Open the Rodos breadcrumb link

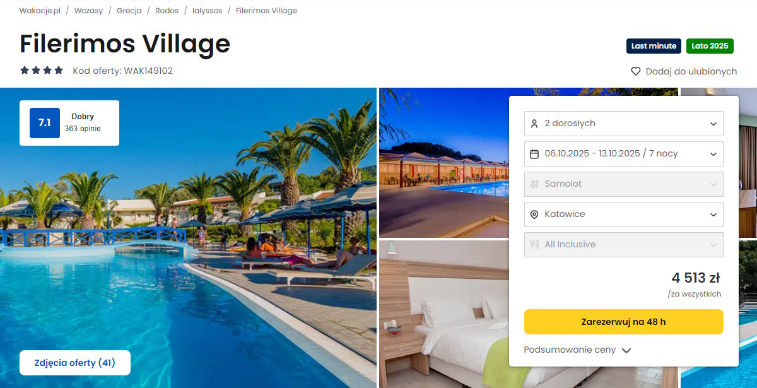click(167, 11)
